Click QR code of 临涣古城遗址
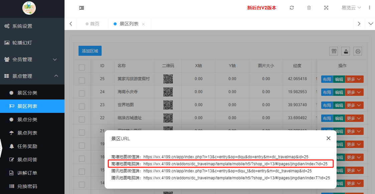 [168, 118]
